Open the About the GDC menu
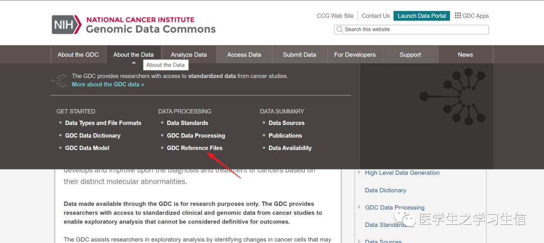The image size is (544, 243). tap(78, 55)
